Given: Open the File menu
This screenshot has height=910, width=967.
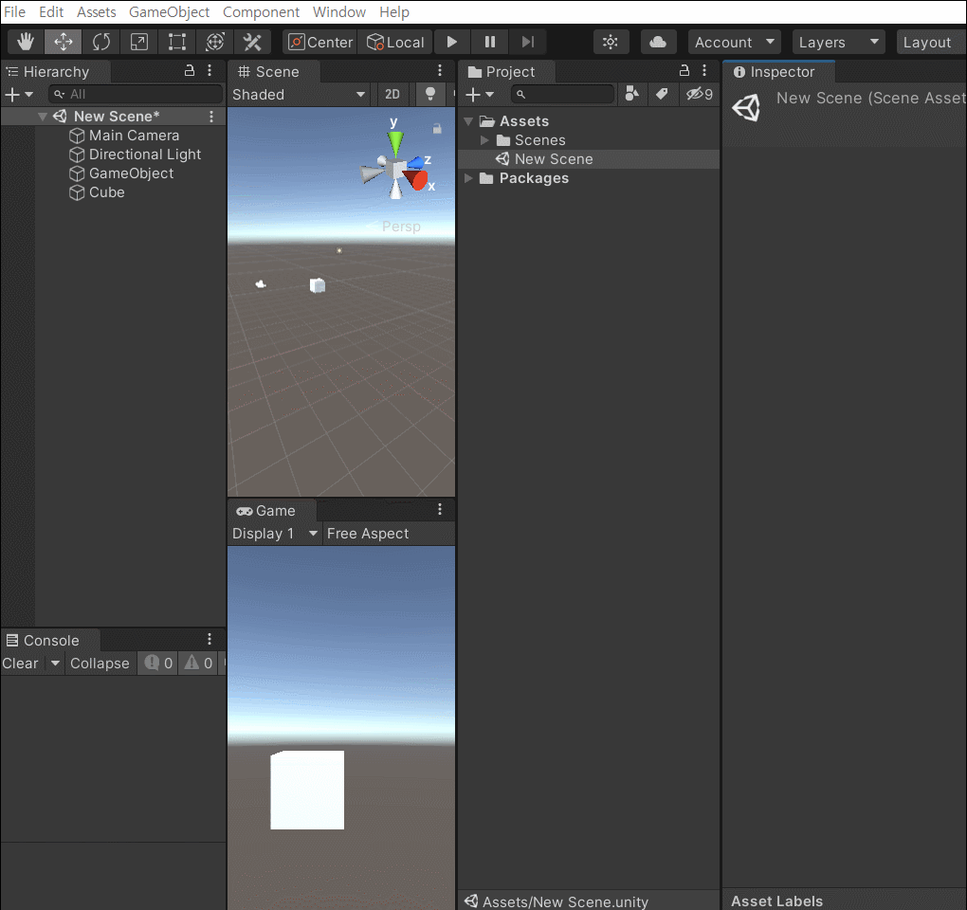Looking at the screenshot, I should pos(15,11).
